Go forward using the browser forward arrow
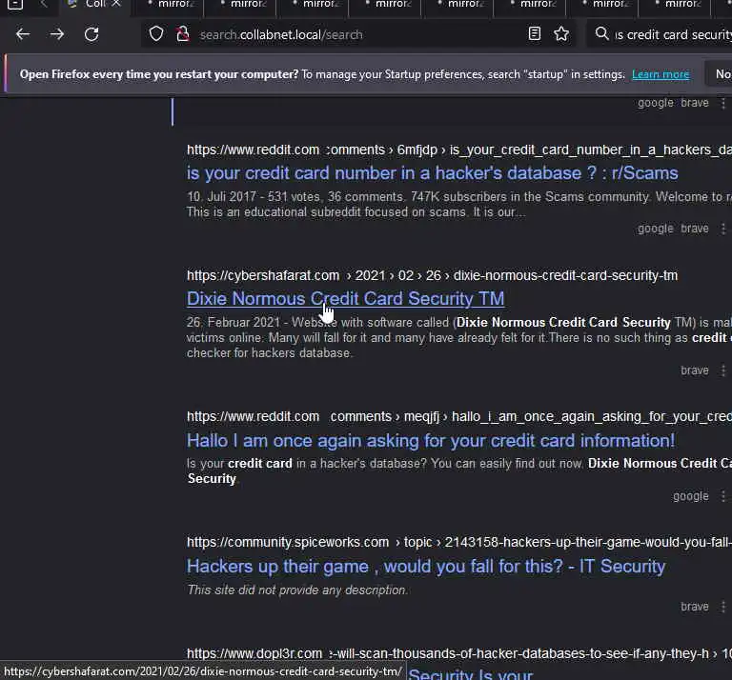The height and width of the screenshot is (680, 732). pos(57,34)
